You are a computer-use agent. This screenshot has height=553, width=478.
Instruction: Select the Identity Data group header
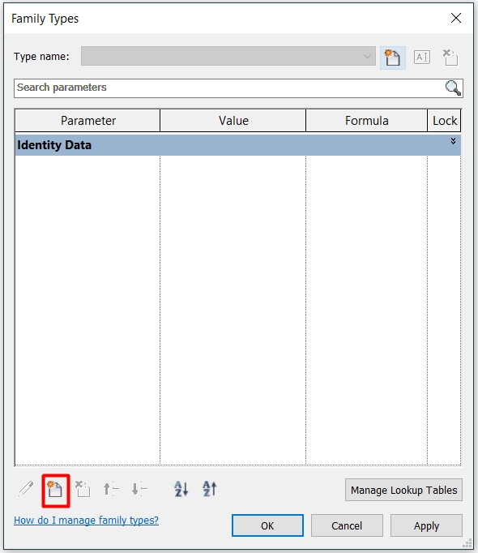(238, 145)
